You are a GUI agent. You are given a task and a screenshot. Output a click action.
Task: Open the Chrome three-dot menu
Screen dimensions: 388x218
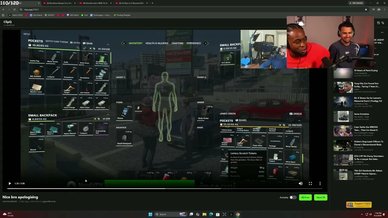coord(384,9)
